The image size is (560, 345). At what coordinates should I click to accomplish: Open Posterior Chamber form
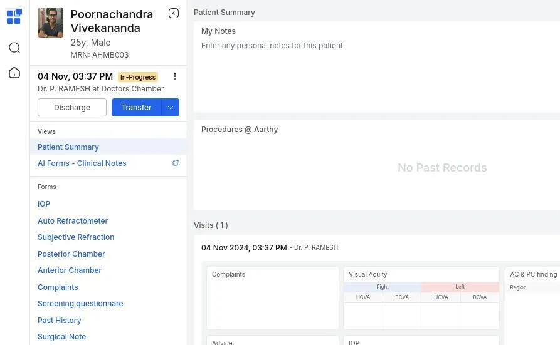pyautogui.click(x=71, y=254)
